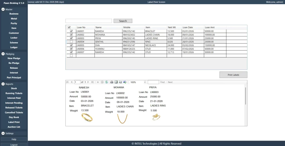This screenshot has width=285, height=146.
Task: Click Find in report toolbar
Action: (x=162, y=82)
